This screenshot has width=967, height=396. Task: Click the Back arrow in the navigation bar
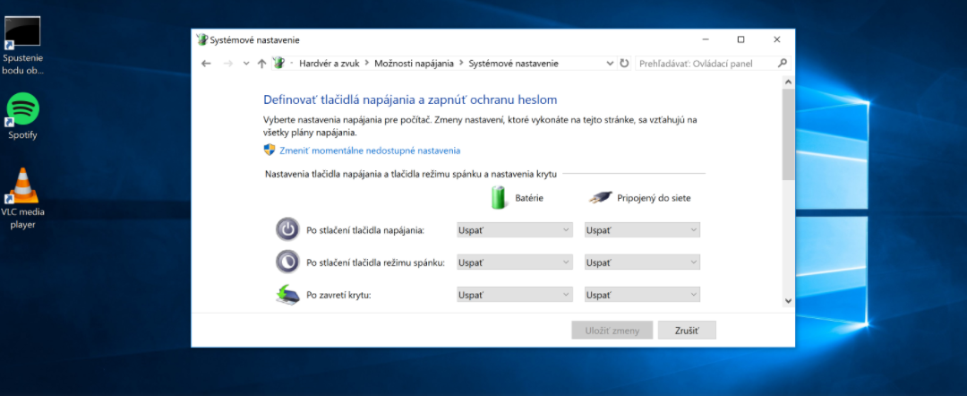pos(206,64)
